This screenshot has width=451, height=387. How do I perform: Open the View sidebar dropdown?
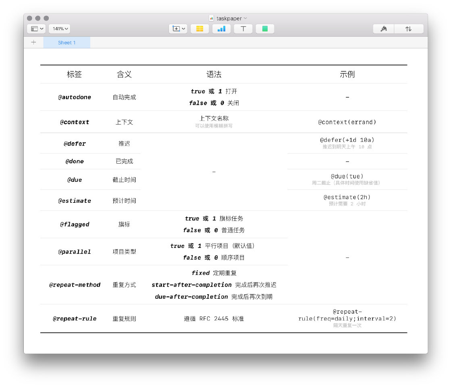(x=37, y=29)
